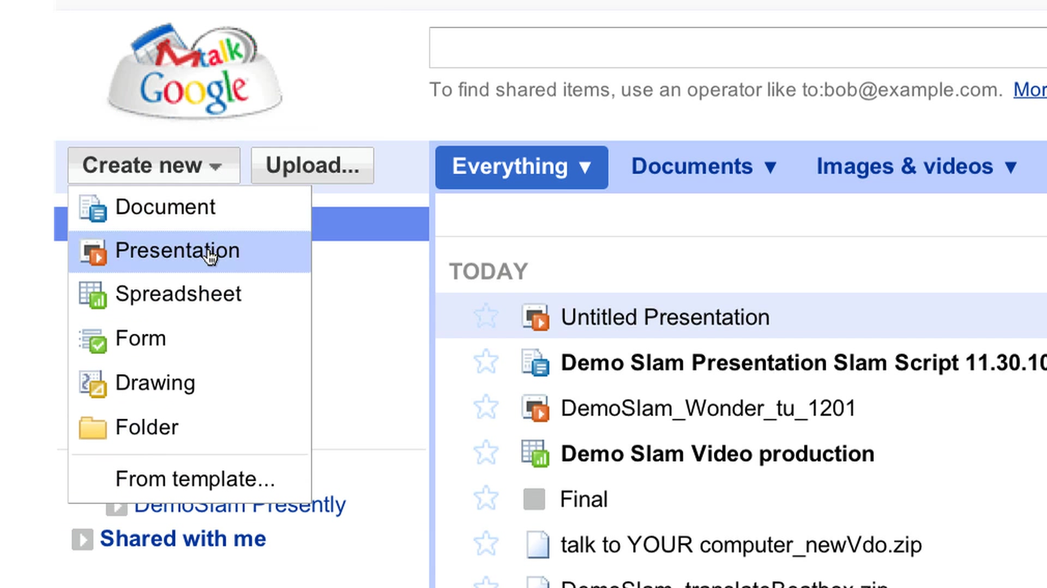Select From template... menu entry

click(195, 479)
